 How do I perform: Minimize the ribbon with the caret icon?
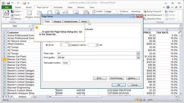click(x=164, y=7)
